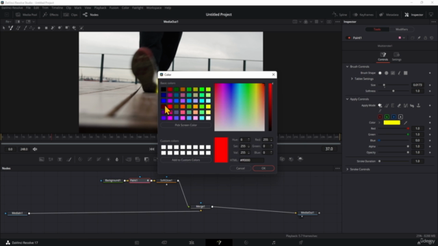Screen dimensions: 438x246
Task: Add a Paint node from Fusion toolbar
Action: 69,159
